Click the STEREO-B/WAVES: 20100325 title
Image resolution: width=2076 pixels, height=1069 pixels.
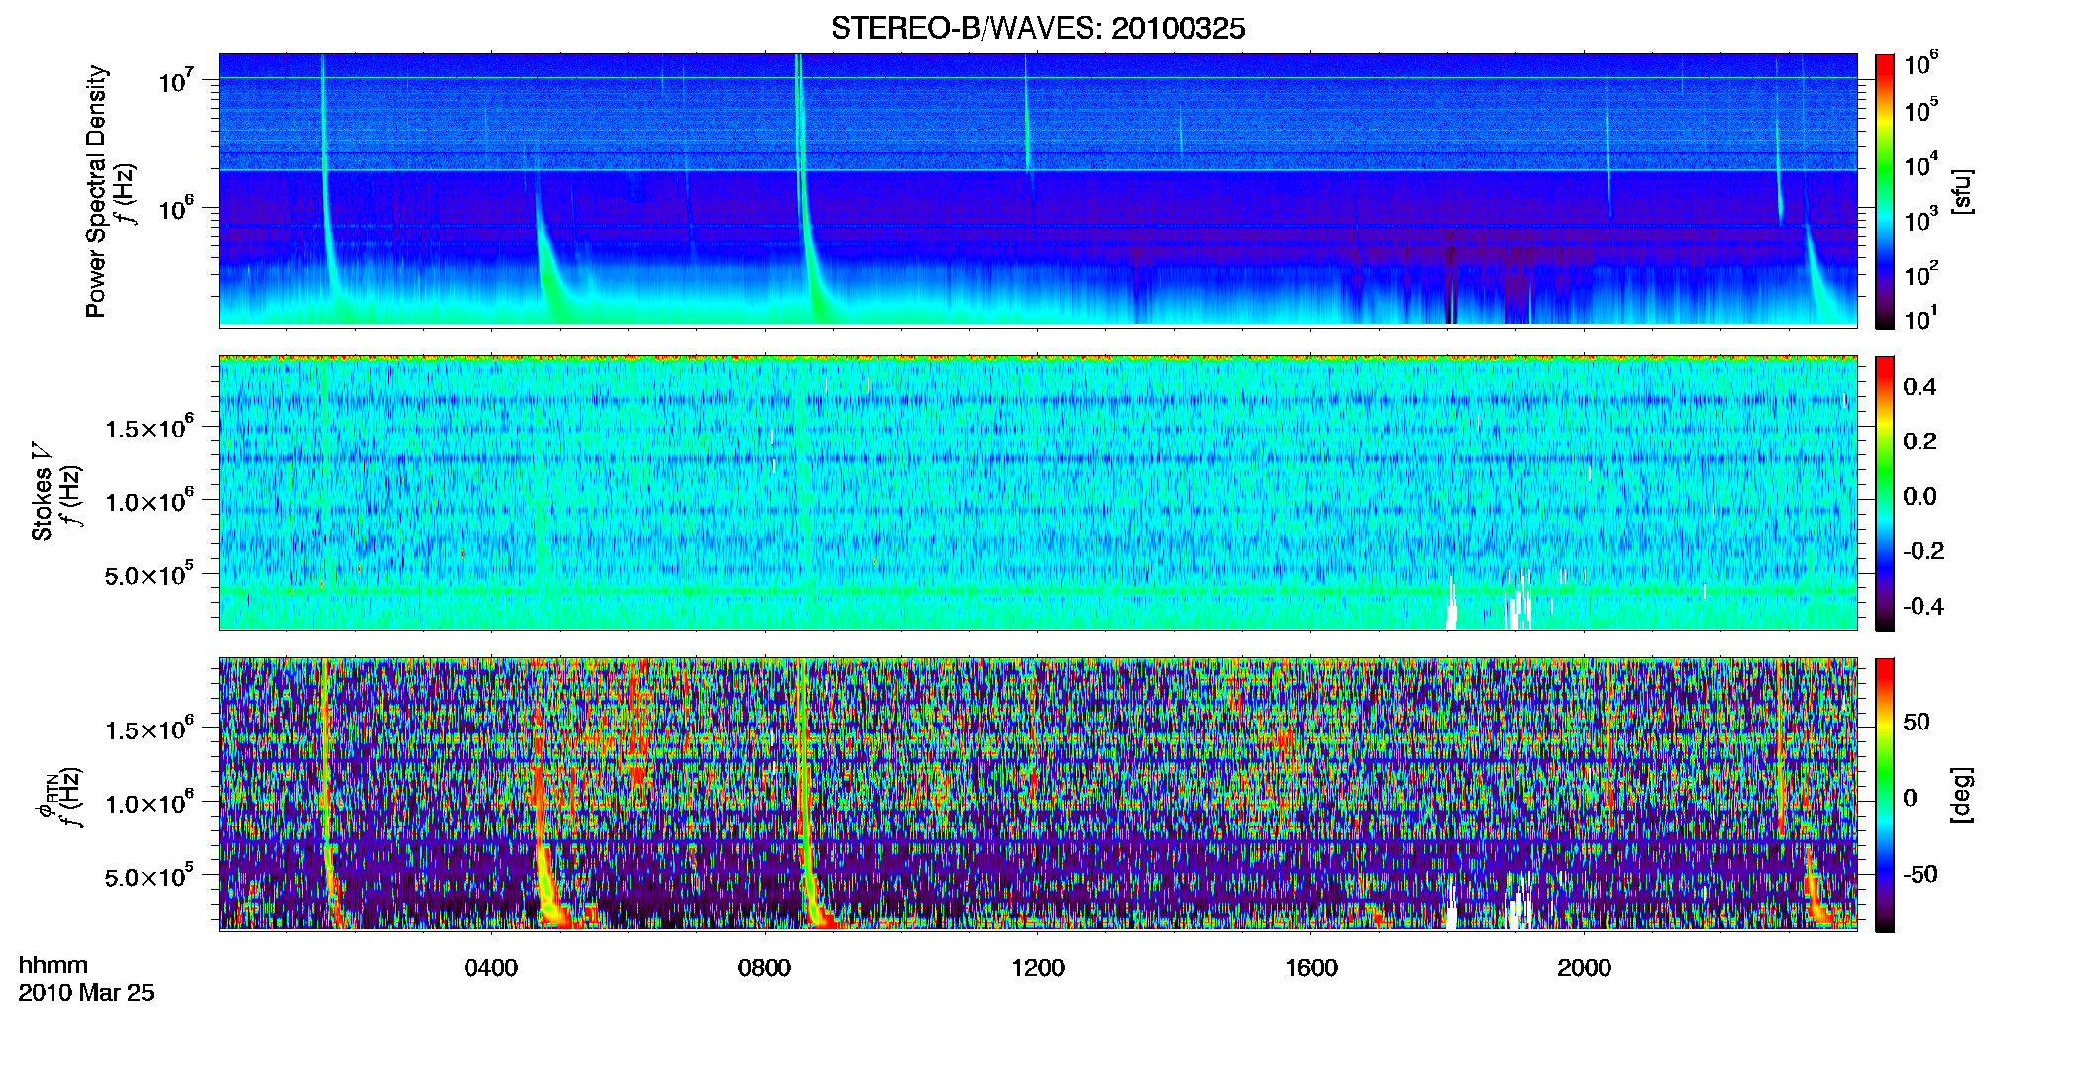coord(1037,28)
